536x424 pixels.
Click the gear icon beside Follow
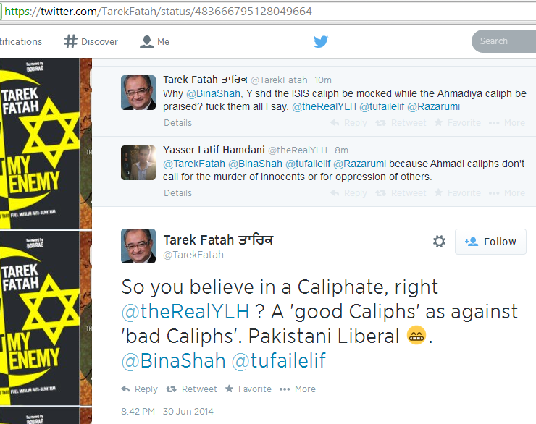[439, 242]
